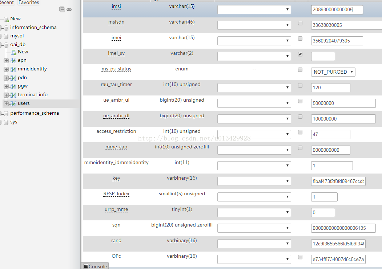Click the sys database icon
382x269 pixels.
[6, 122]
